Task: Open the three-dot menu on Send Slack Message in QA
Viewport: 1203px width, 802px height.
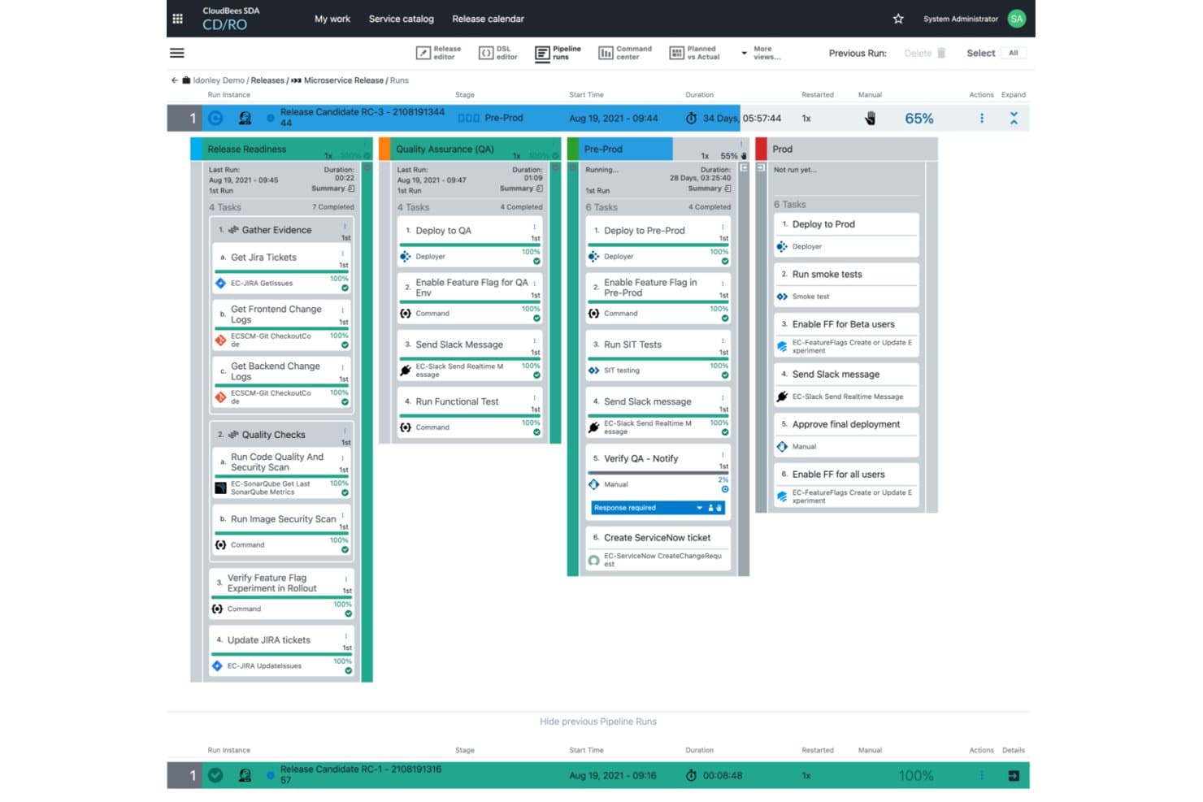Action: (x=534, y=341)
